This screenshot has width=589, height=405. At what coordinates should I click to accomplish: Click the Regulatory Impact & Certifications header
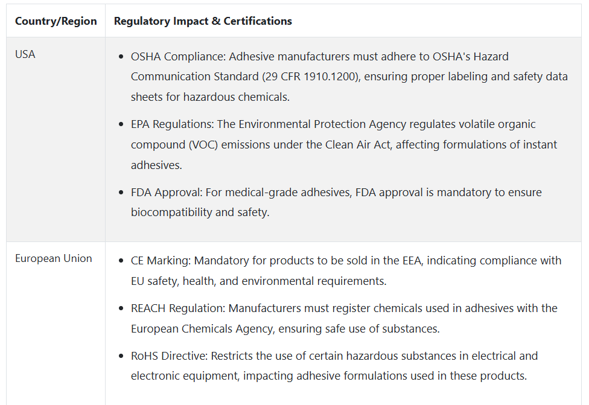203,21
